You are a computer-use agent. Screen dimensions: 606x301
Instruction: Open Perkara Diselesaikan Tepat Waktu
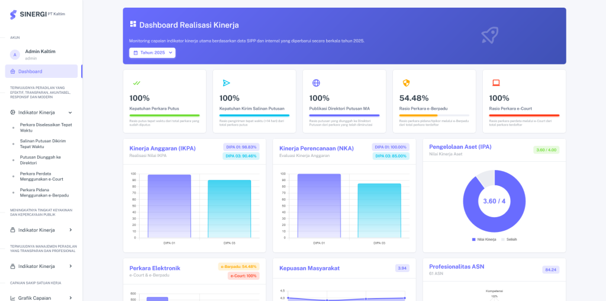pyautogui.click(x=46, y=127)
